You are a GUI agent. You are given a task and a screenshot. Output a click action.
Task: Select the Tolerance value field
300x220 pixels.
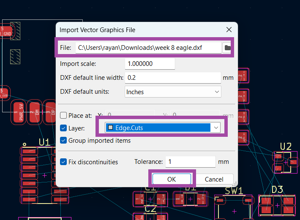click(191, 162)
